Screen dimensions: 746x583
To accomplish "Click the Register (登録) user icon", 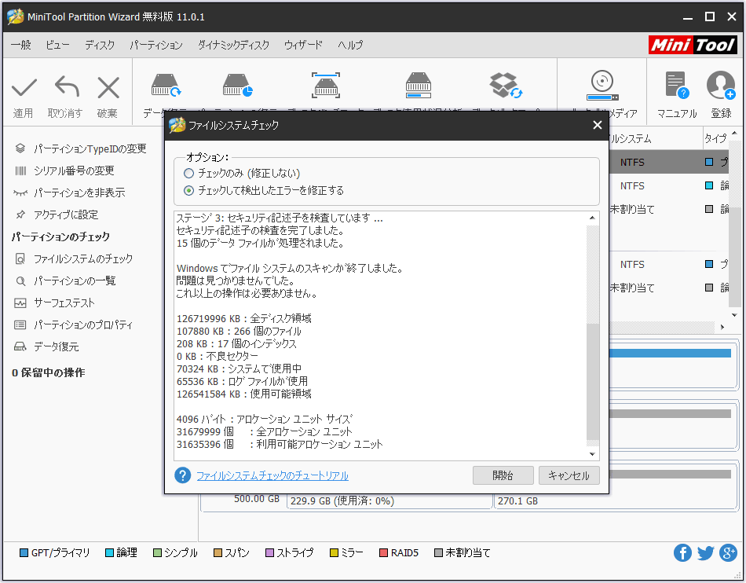I will 721,85.
